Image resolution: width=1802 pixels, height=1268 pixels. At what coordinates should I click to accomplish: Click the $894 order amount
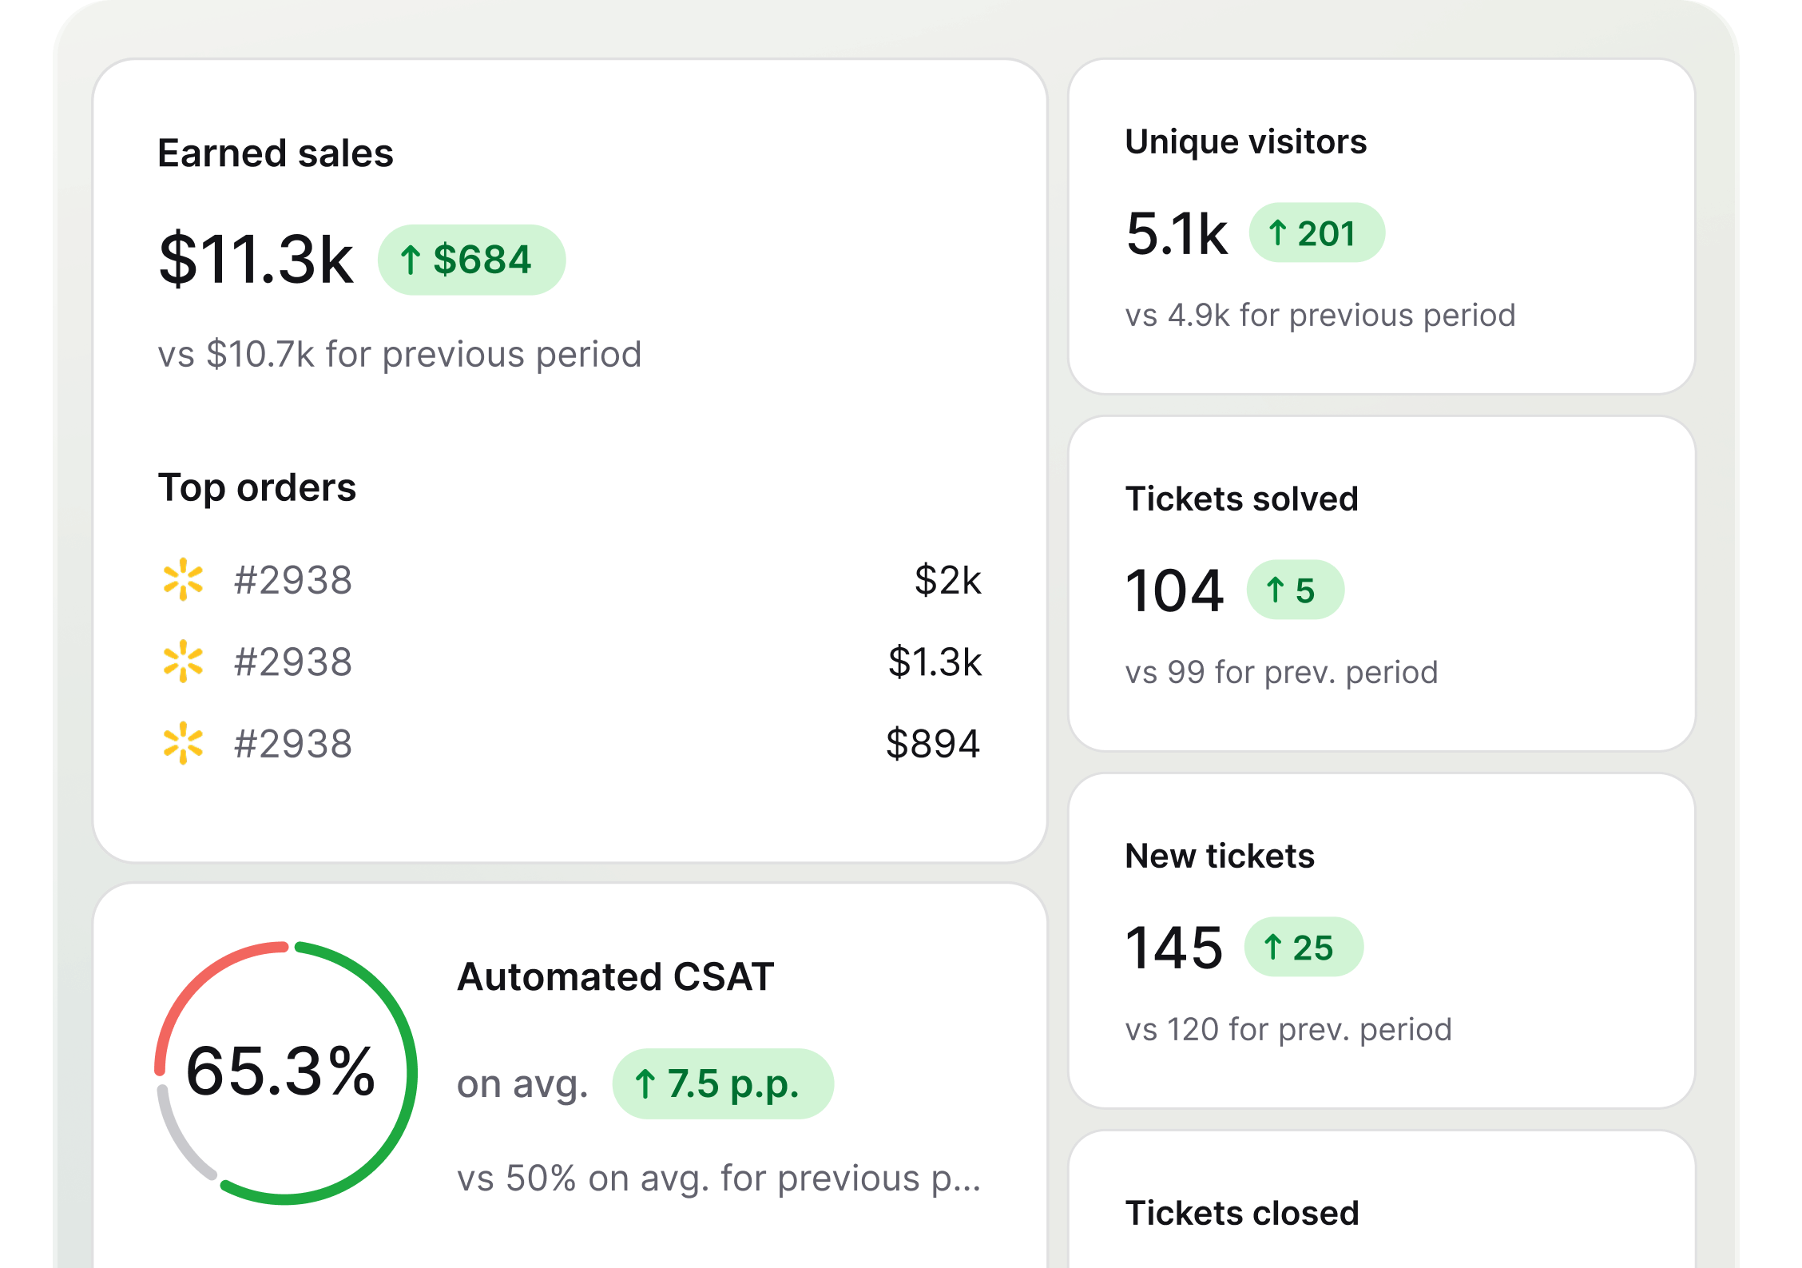(932, 745)
